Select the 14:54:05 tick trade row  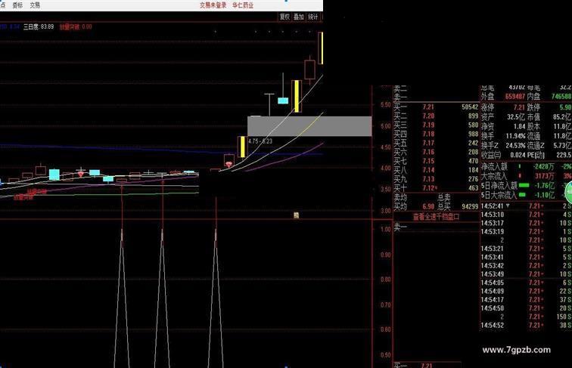(x=526, y=283)
